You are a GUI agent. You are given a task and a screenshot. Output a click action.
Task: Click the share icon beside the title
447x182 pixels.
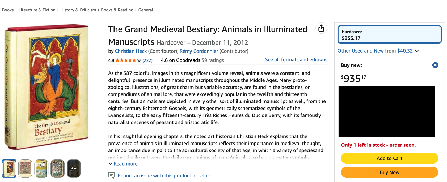click(x=321, y=28)
